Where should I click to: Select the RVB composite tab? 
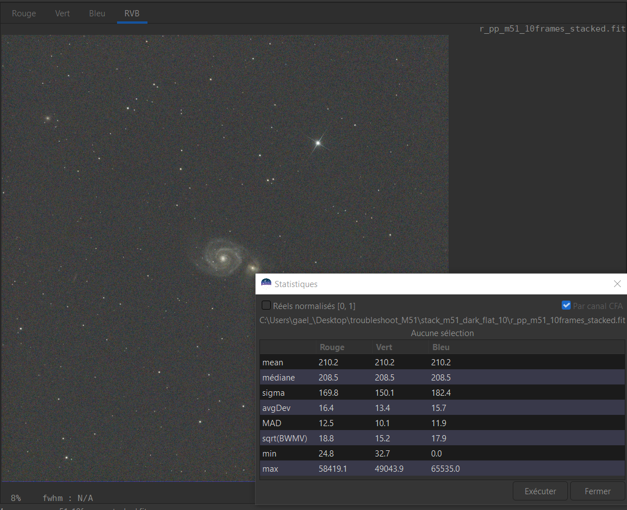tap(132, 14)
